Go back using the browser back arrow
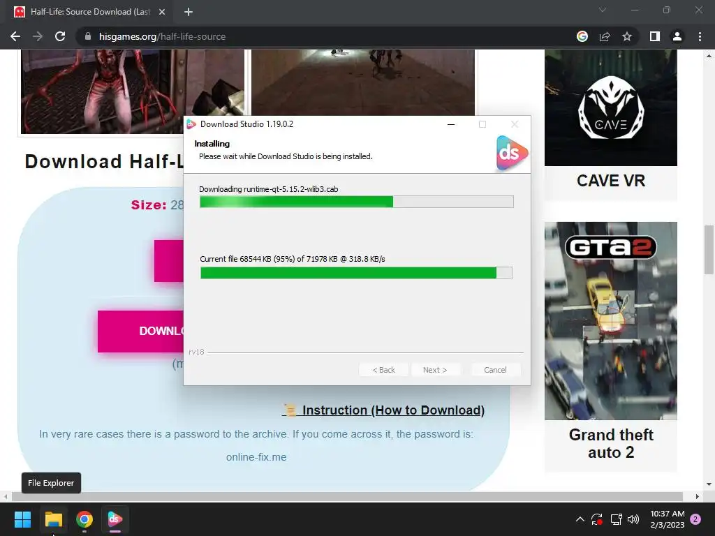 point(15,36)
